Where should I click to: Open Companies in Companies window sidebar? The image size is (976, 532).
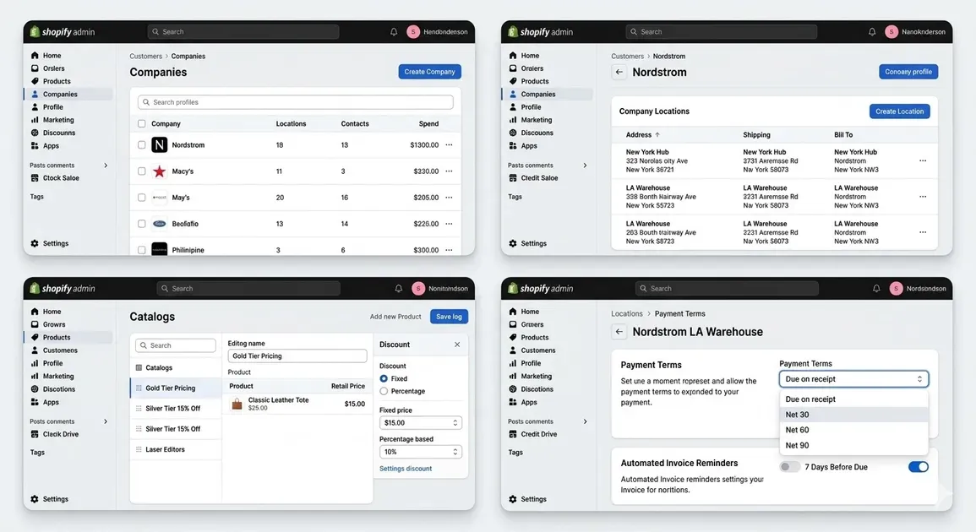[68, 94]
